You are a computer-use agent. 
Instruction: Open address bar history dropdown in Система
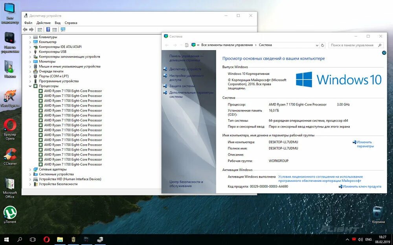(x=317, y=45)
